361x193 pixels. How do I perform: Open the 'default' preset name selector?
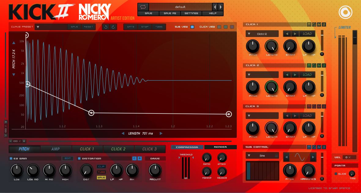(180, 7)
